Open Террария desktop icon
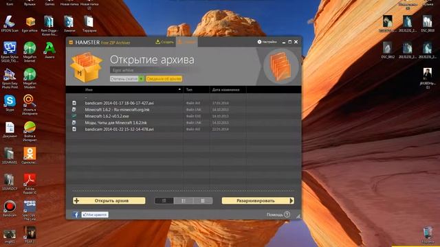440x247 pixels. click(x=89, y=24)
